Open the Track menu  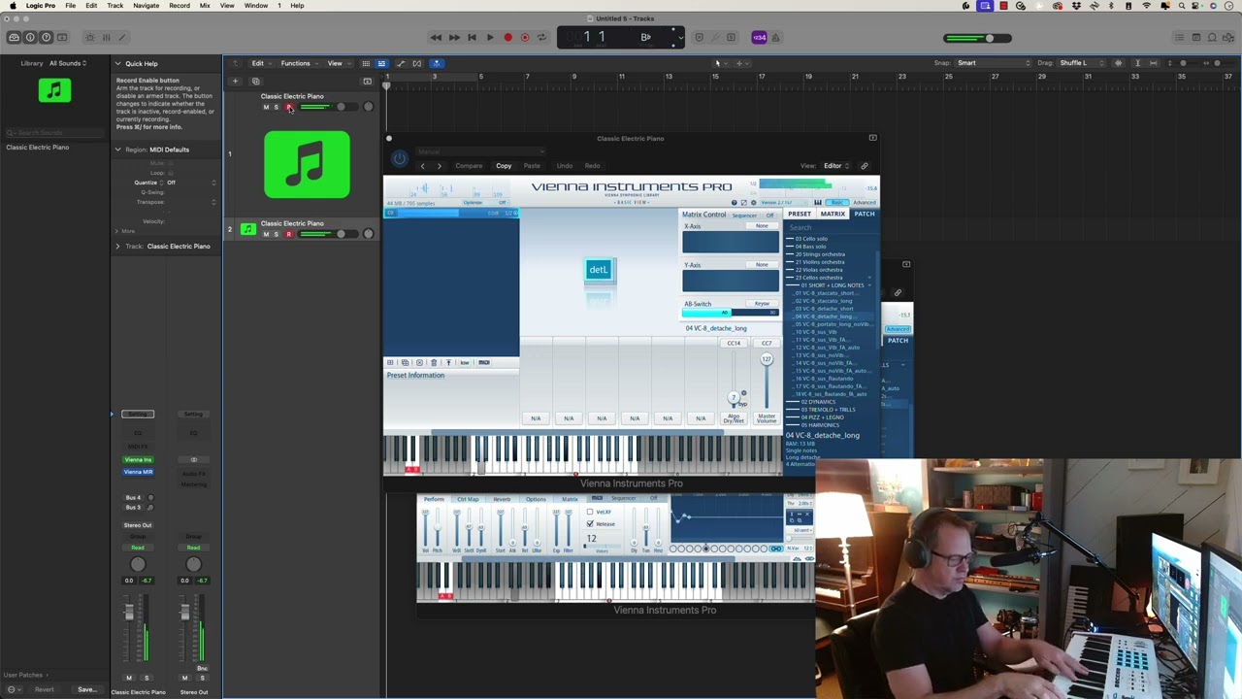115,6
